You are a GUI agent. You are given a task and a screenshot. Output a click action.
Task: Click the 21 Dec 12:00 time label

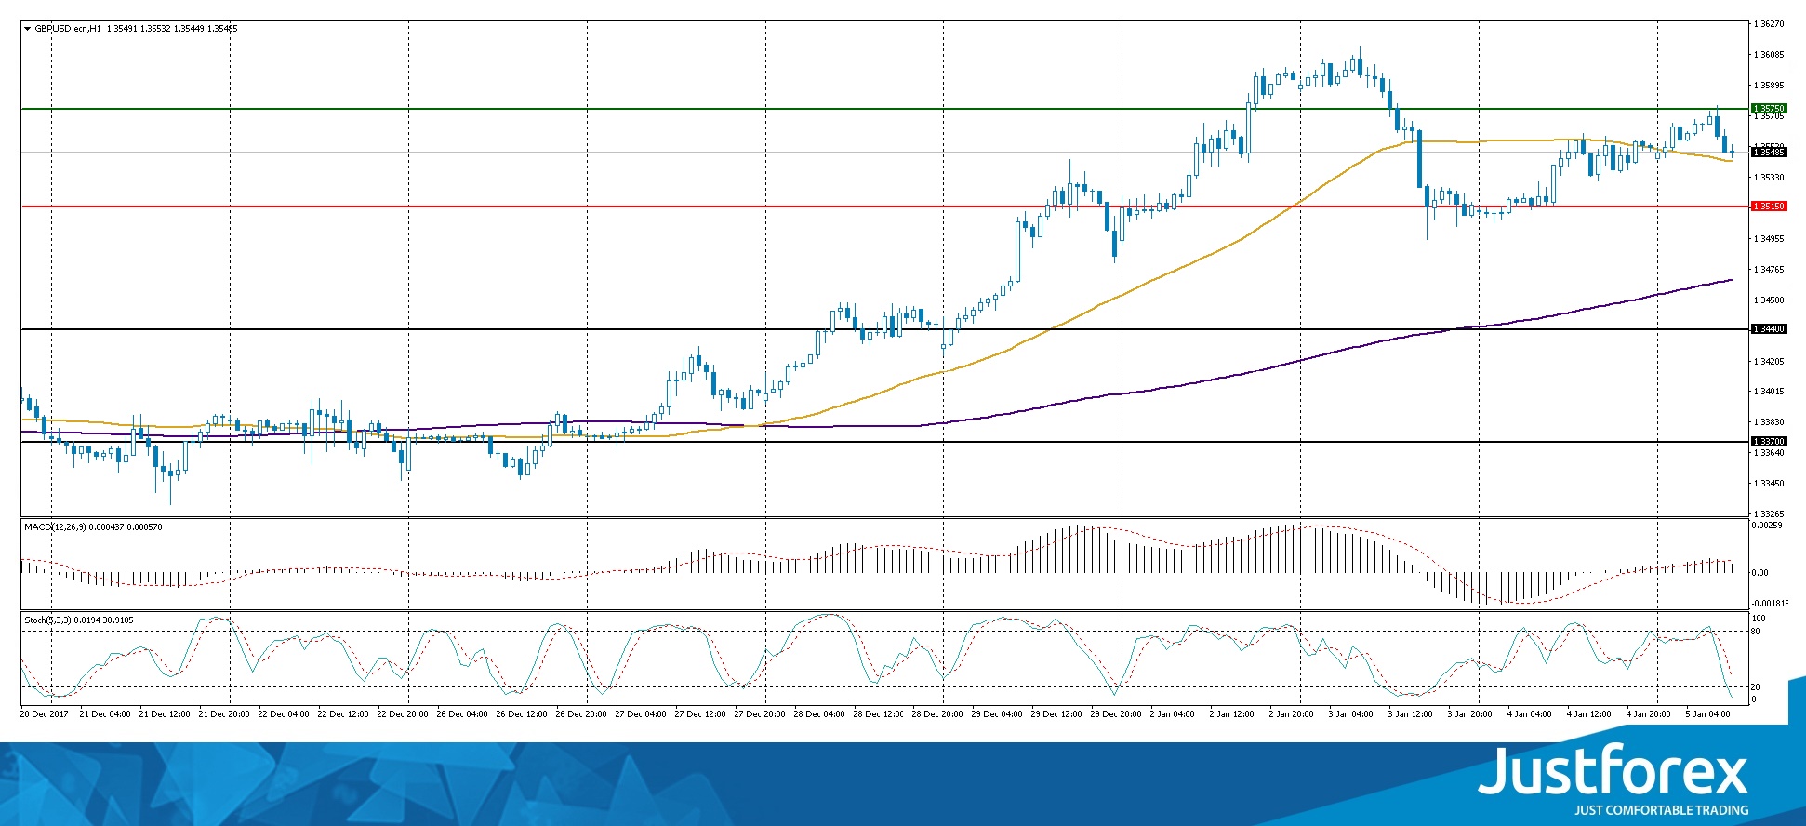click(165, 714)
